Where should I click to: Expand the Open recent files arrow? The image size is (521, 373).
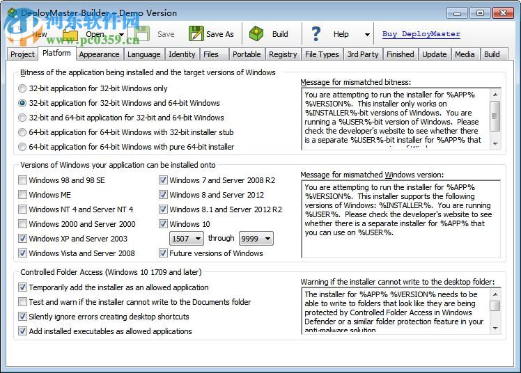[x=122, y=35]
